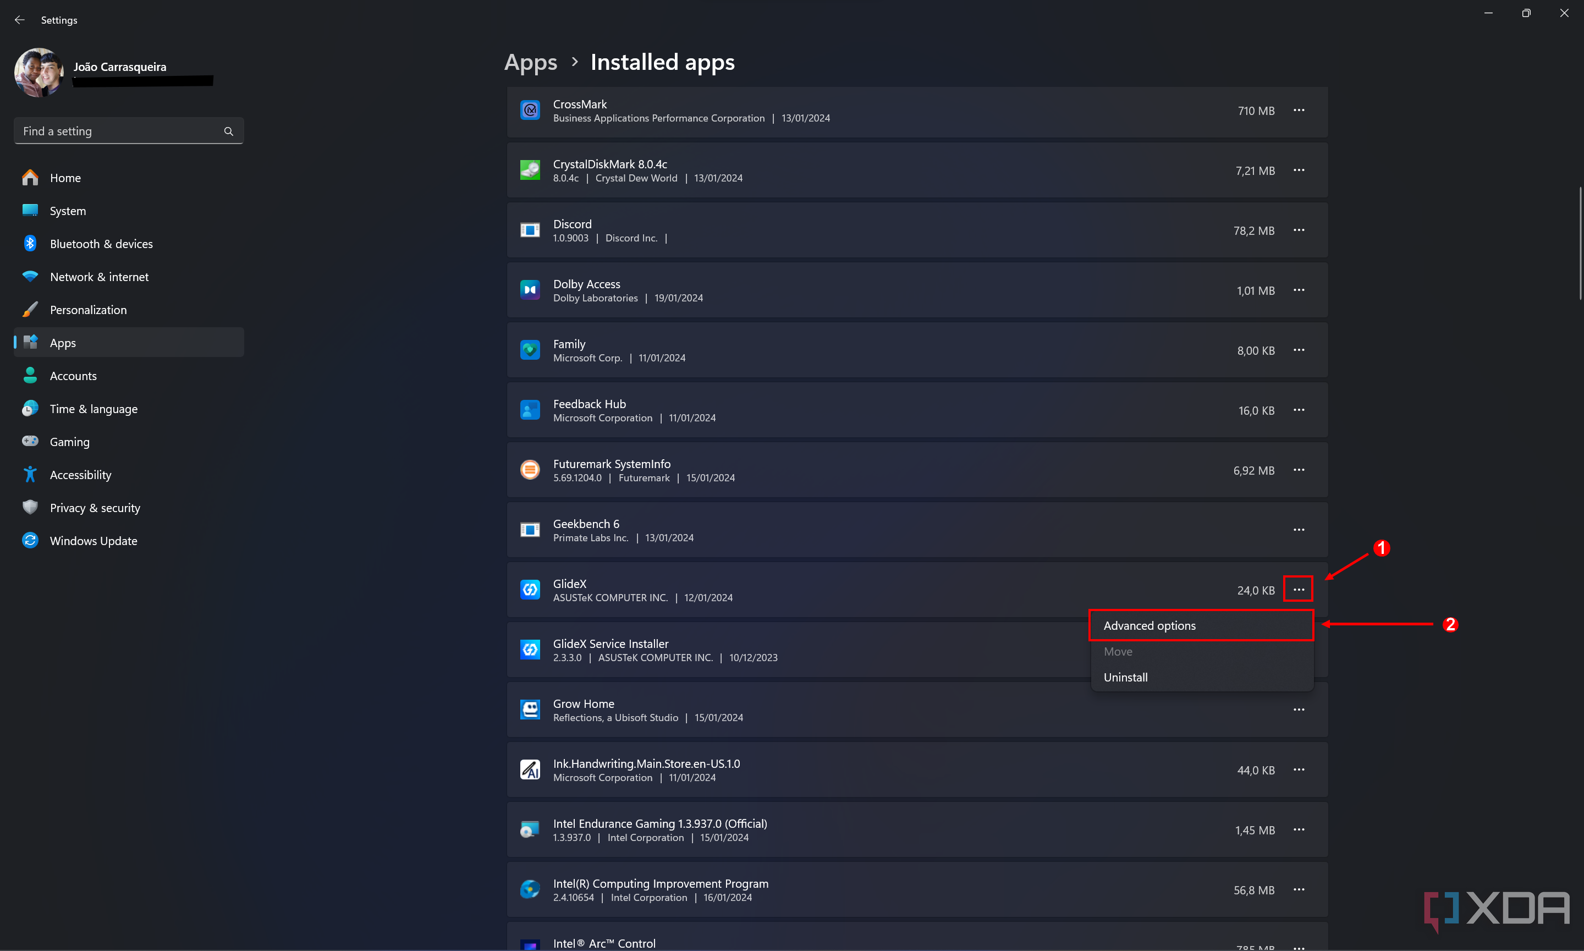
Task: Click the Intel Endurance Gaming app icon
Action: pos(530,830)
